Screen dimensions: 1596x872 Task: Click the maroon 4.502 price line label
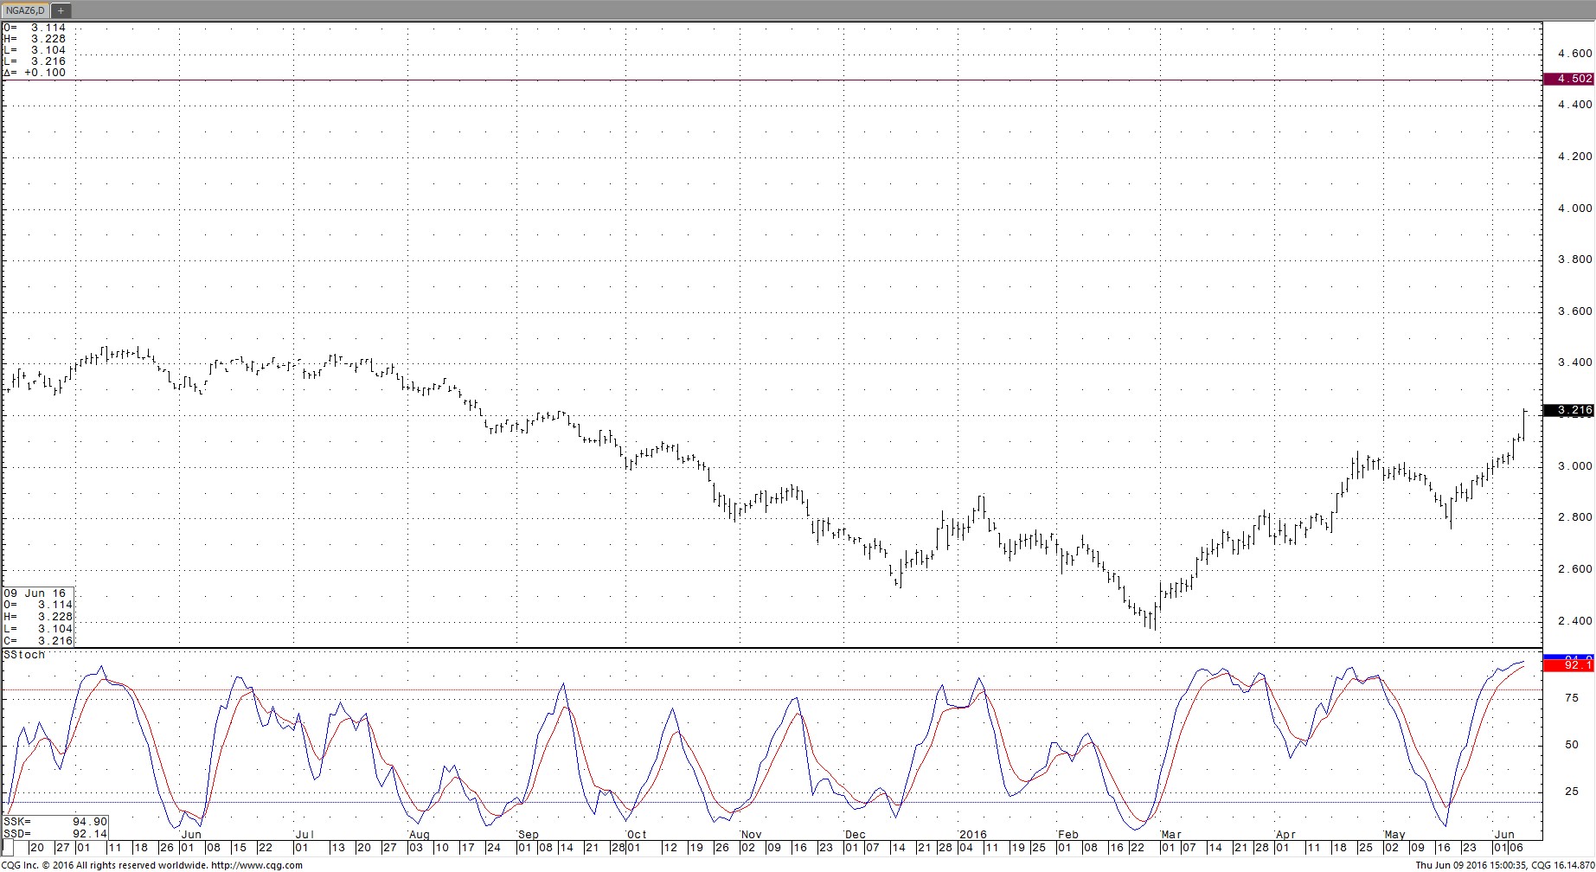coord(1569,79)
